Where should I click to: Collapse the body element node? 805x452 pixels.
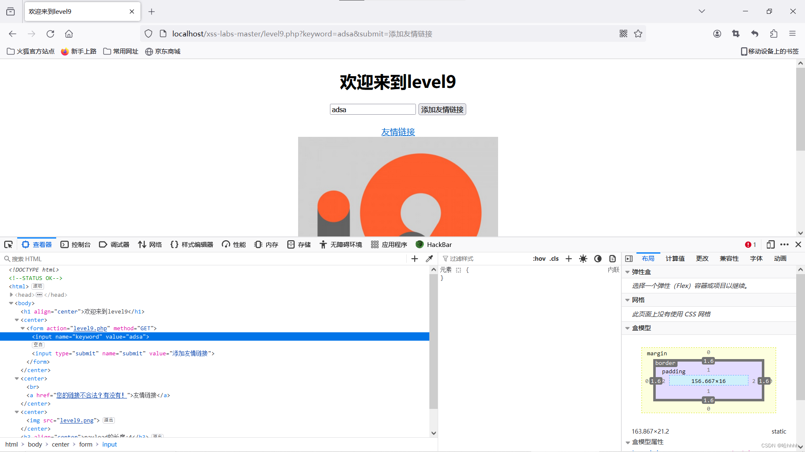click(11, 303)
